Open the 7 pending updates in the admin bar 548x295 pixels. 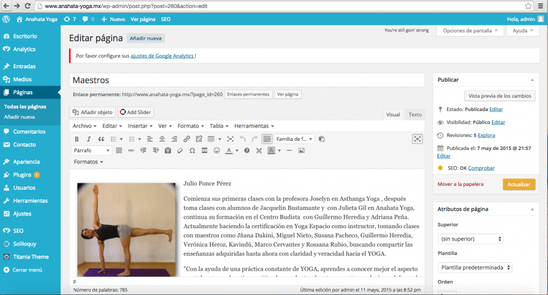[70, 19]
